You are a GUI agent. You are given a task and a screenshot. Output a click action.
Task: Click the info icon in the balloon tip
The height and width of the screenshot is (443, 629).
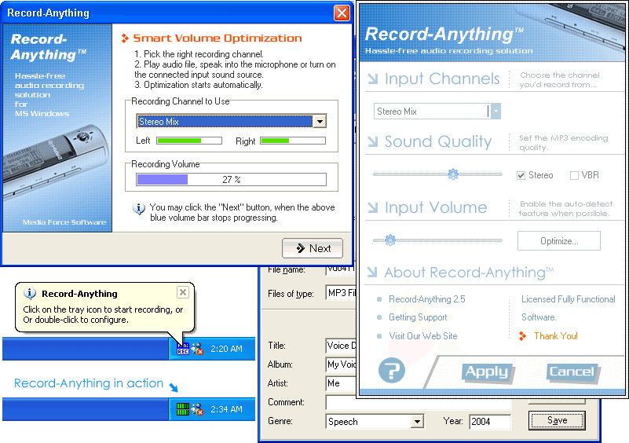coord(30,293)
